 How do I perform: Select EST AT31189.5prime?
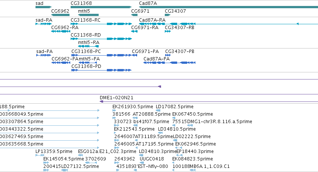[x=154, y=137]
